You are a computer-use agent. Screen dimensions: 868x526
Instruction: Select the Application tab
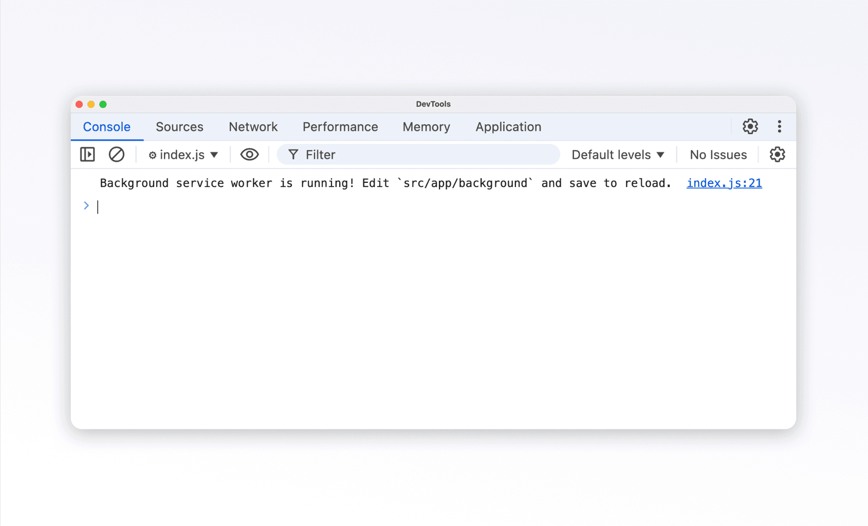click(x=508, y=127)
